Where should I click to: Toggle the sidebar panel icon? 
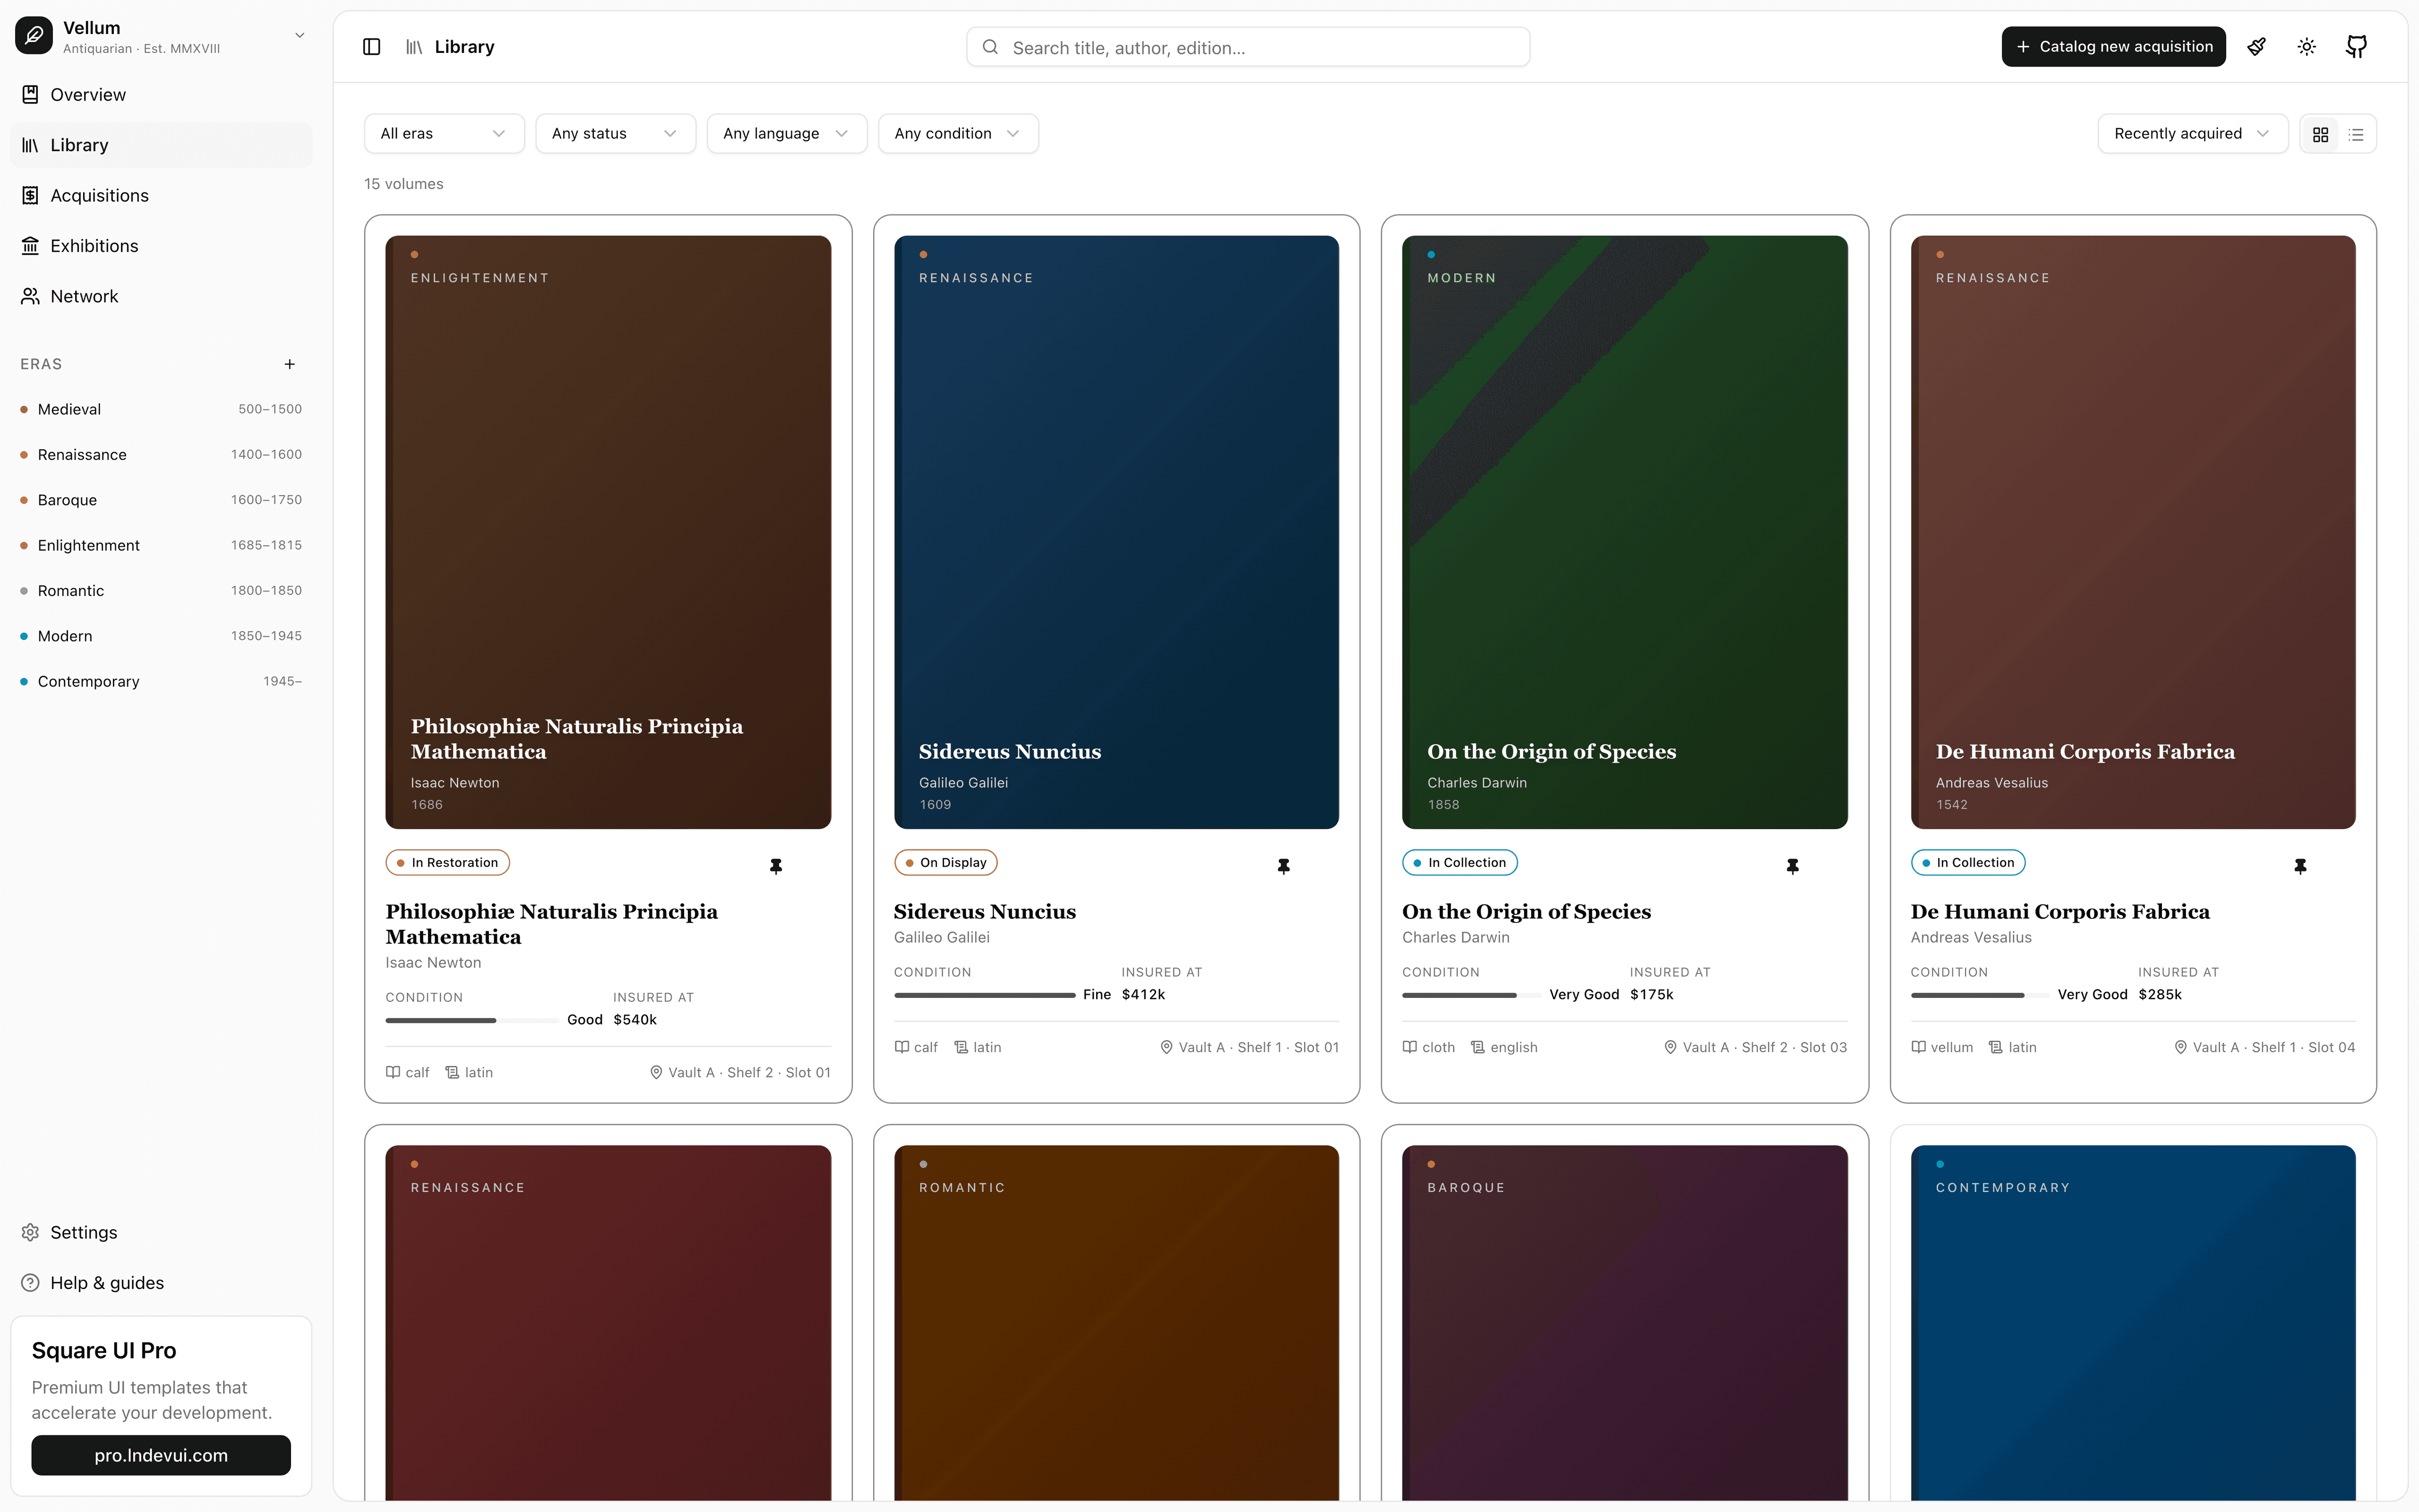click(x=372, y=47)
